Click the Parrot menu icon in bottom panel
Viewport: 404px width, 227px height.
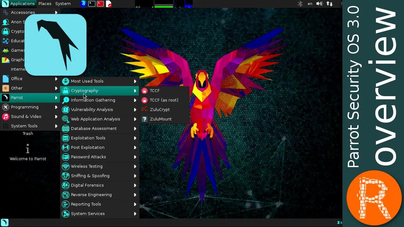tap(5, 223)
